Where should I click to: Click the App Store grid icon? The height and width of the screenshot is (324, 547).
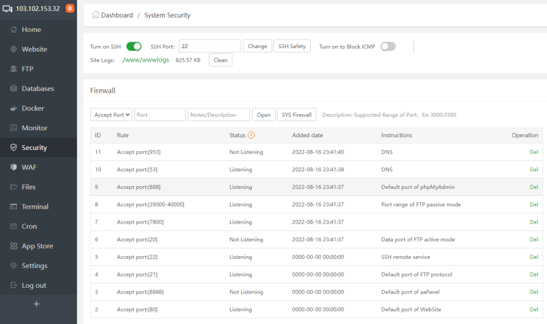coord(14,247)
